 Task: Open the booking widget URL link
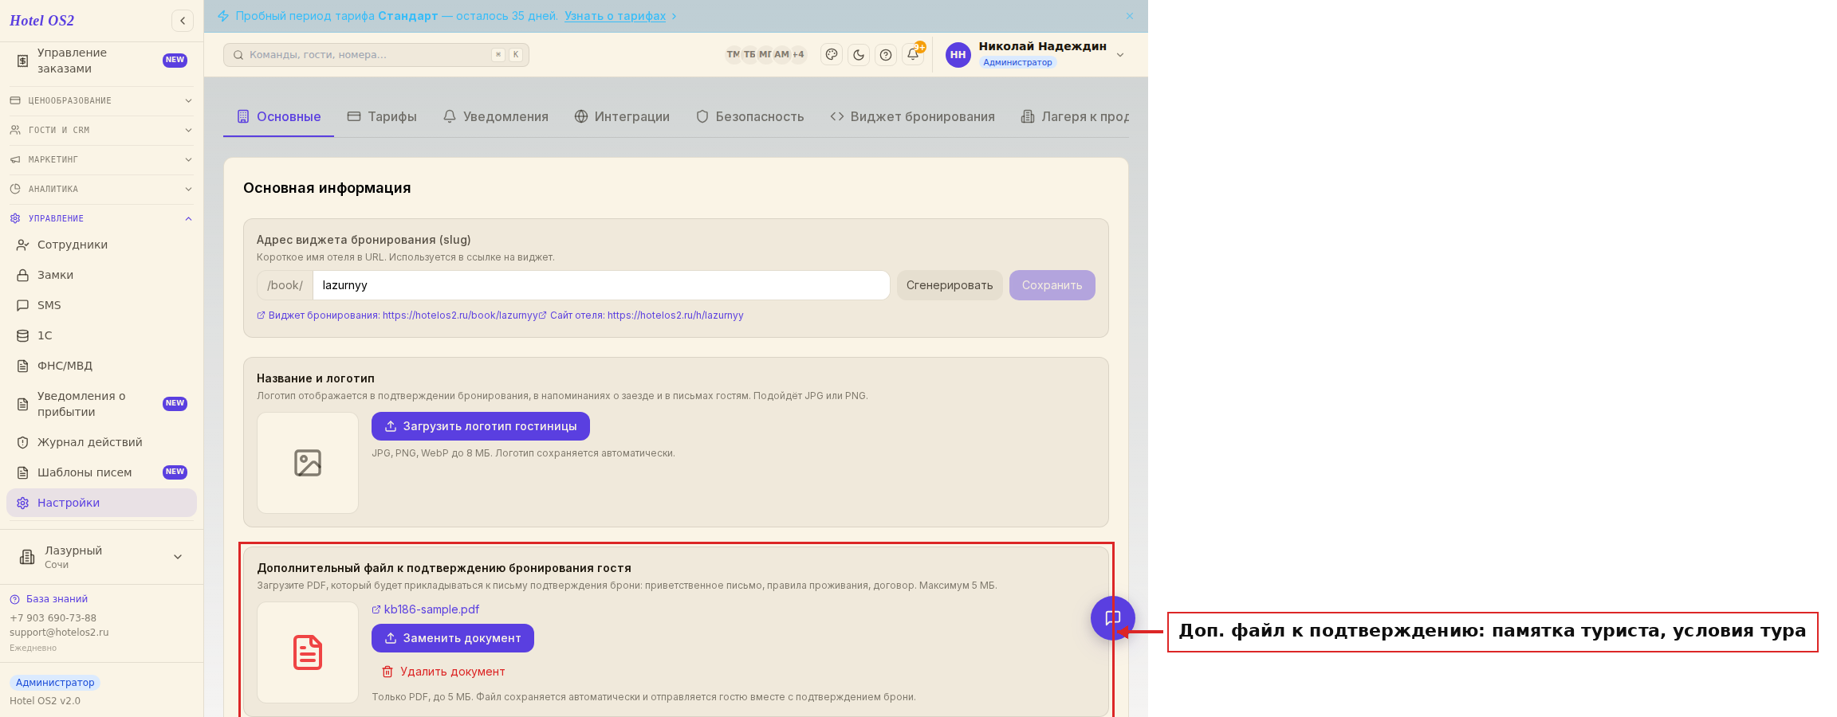click(398, 315)
